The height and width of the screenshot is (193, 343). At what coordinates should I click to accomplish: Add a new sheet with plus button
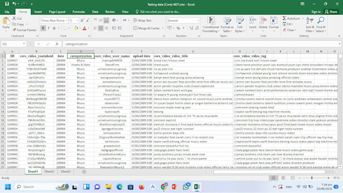tap(84, 171)
